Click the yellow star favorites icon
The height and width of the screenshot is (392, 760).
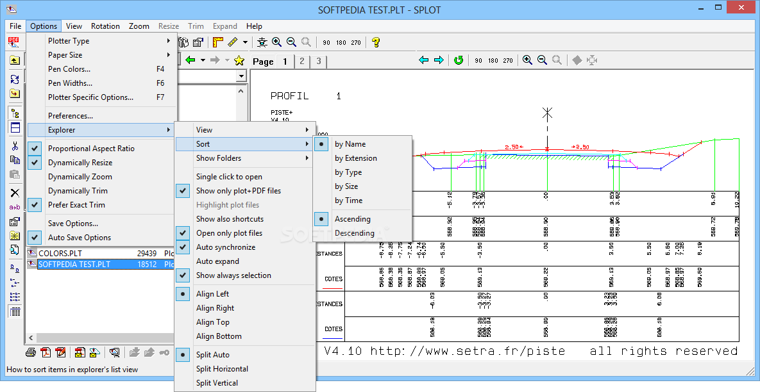pyautogui.click(x=239, y=60)
